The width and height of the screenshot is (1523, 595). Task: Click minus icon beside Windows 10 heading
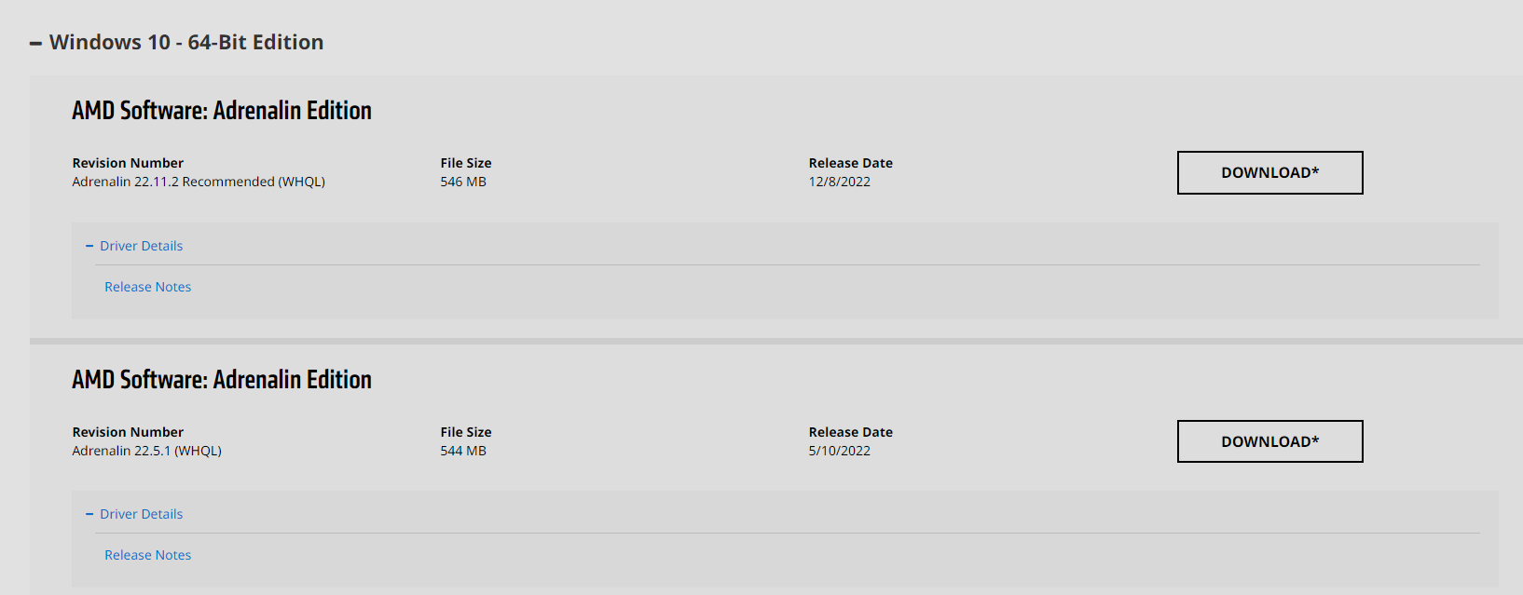tap(35, 44)
